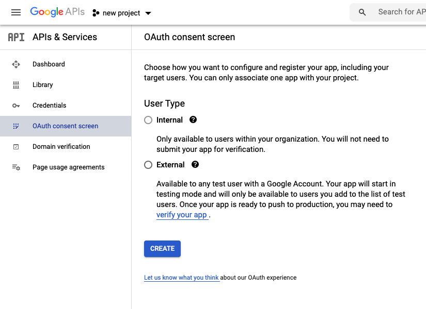
Task: Open the Dashboard page
Action: pyautogui.click(x=49, y=64)
